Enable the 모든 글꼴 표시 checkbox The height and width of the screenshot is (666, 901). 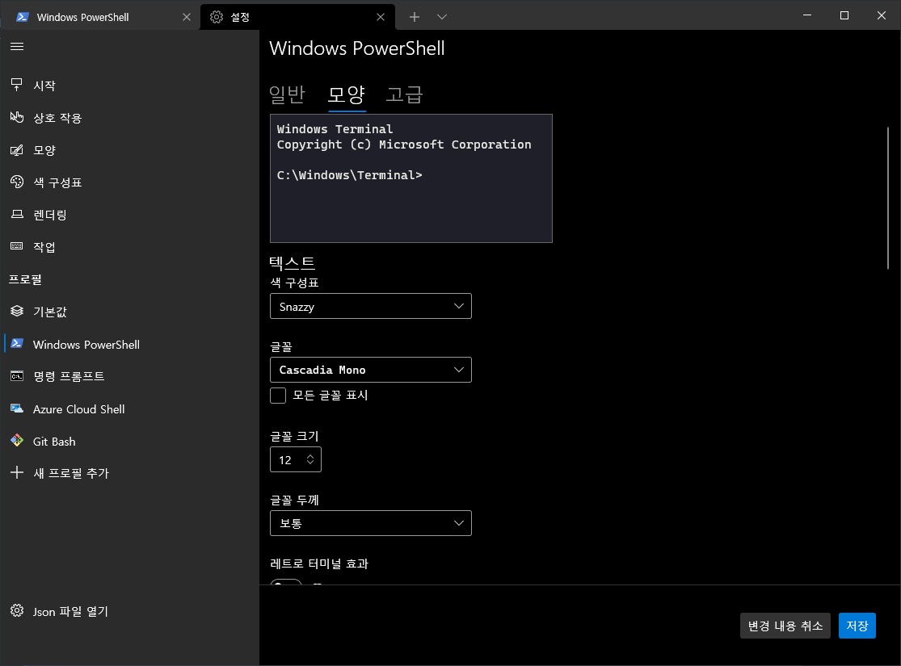(x=278, y=396)
